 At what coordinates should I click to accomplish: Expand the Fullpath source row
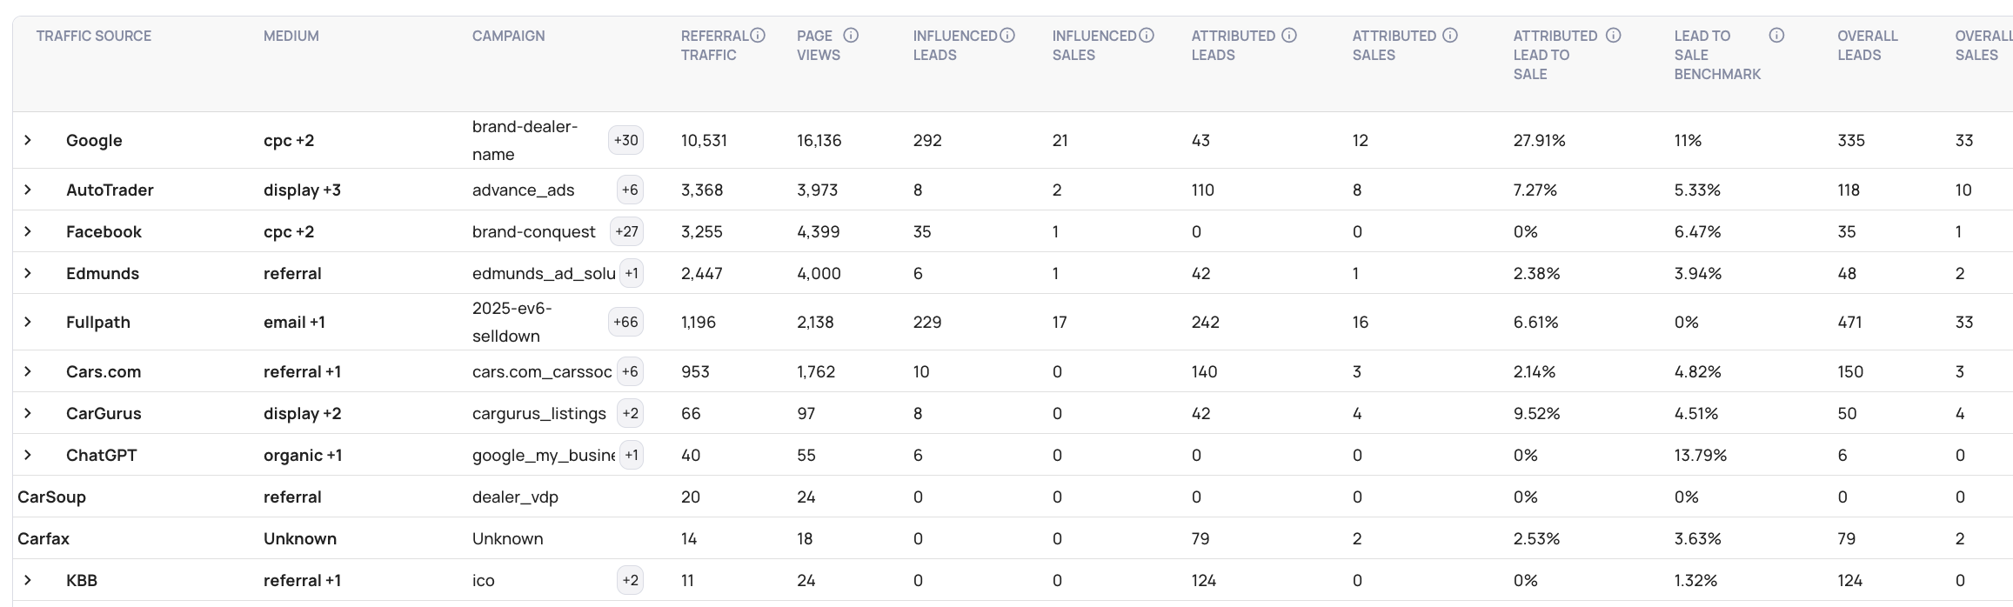[28, 322]
